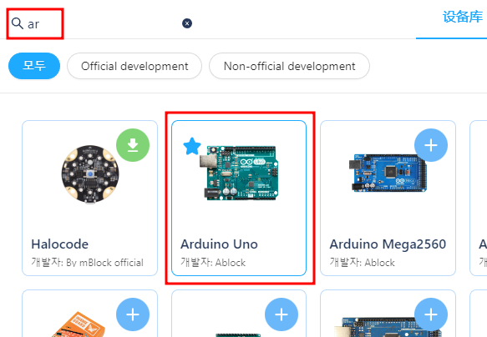Click plus icon on bottom middle card
This screenshot has height=337, width=487.
(x=282, y=314)
